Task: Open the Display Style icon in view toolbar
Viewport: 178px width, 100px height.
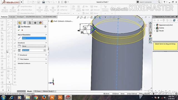Action: (x=100, y=17)
